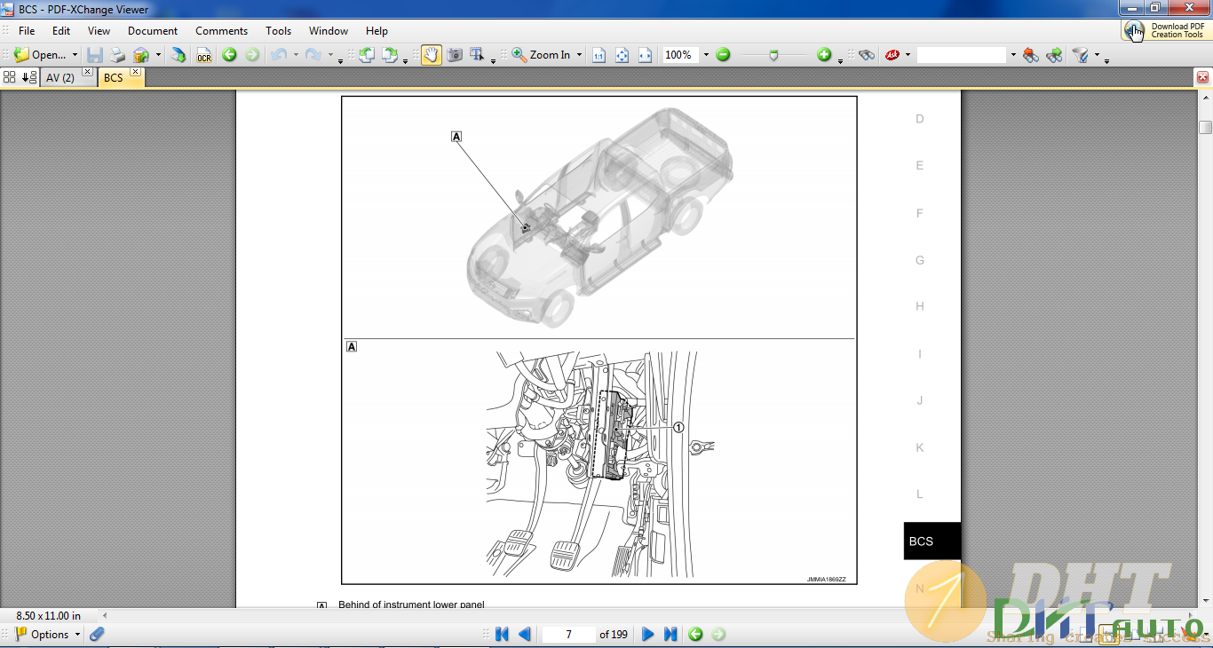The image size is (1213, 648).
Task: Open the Comments menu
Action: [x=221, y=31]
